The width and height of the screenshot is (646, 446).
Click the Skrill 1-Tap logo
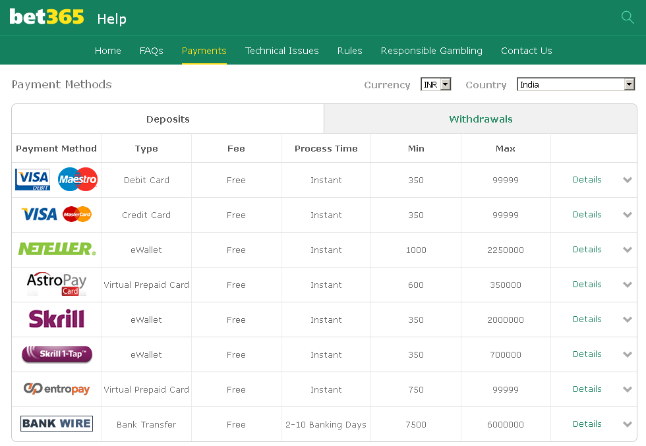tap(57, 354)
